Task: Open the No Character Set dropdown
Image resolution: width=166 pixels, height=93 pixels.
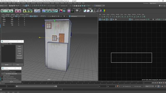Action: (x=127, y=86)
